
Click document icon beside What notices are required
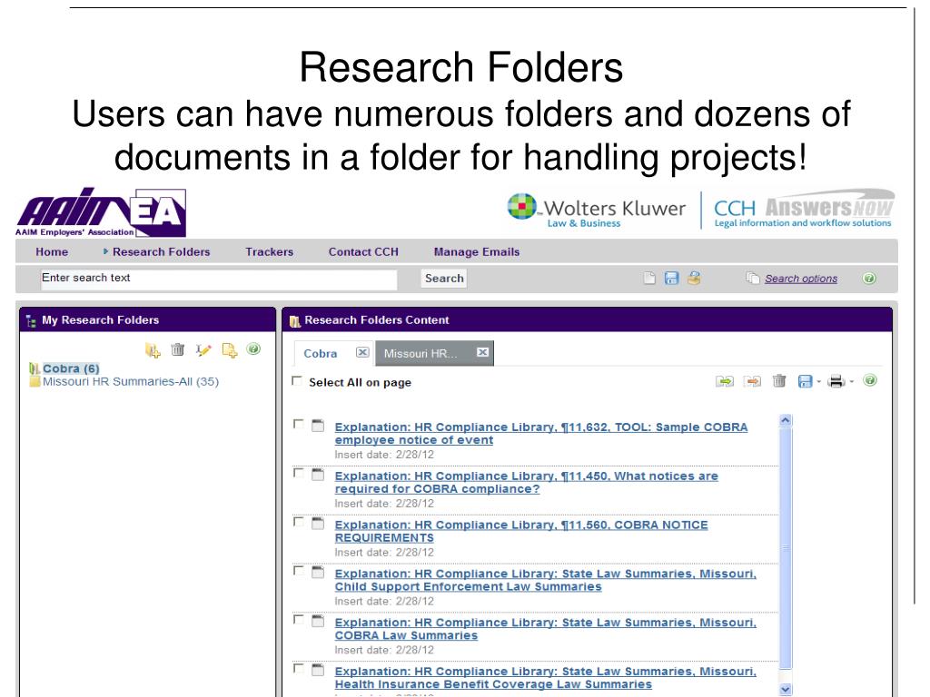click(x=318, y=474)
